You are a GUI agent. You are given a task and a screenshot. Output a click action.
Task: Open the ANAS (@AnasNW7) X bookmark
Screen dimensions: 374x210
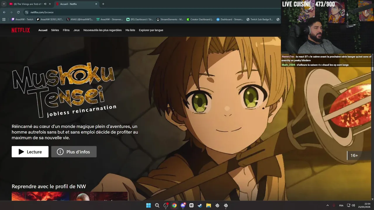(79, 20)
